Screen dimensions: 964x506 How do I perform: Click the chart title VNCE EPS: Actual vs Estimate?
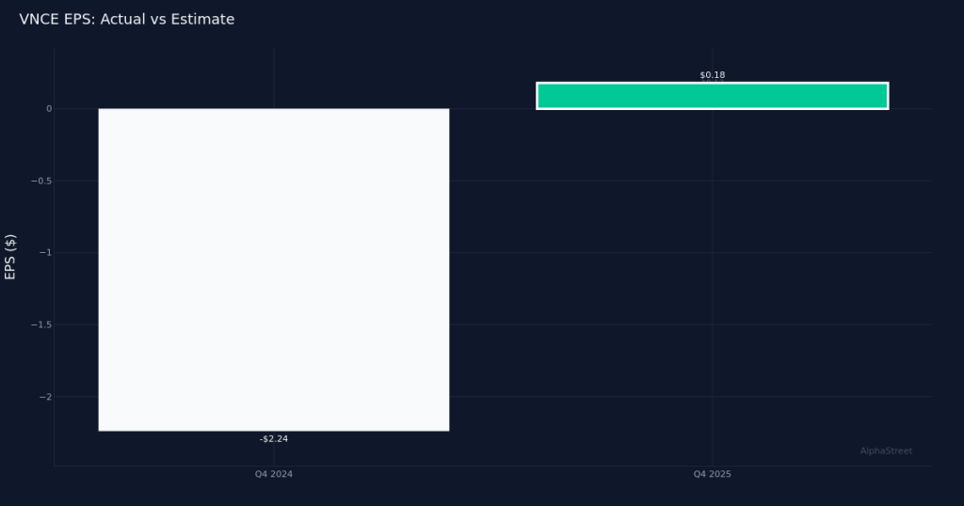point(126,19)
